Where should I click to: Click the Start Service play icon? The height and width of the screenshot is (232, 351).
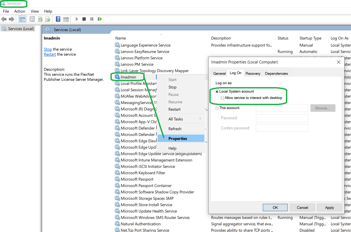77,19
